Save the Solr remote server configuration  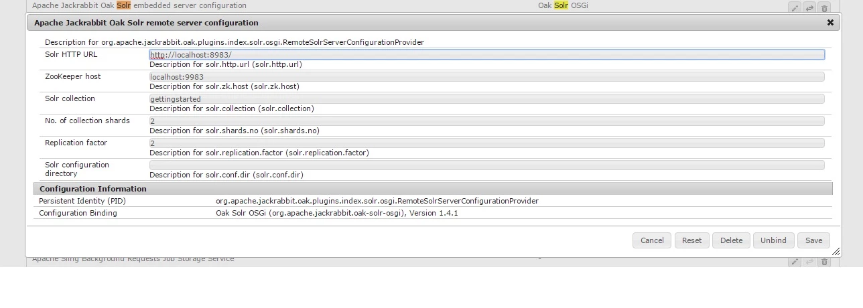point(813,240)
